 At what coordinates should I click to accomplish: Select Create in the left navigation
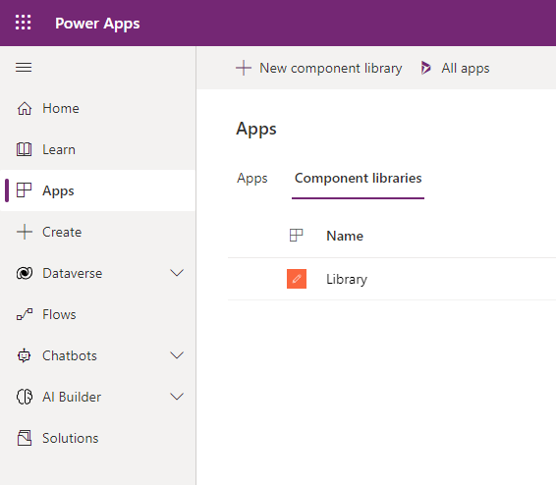(98, 232)
